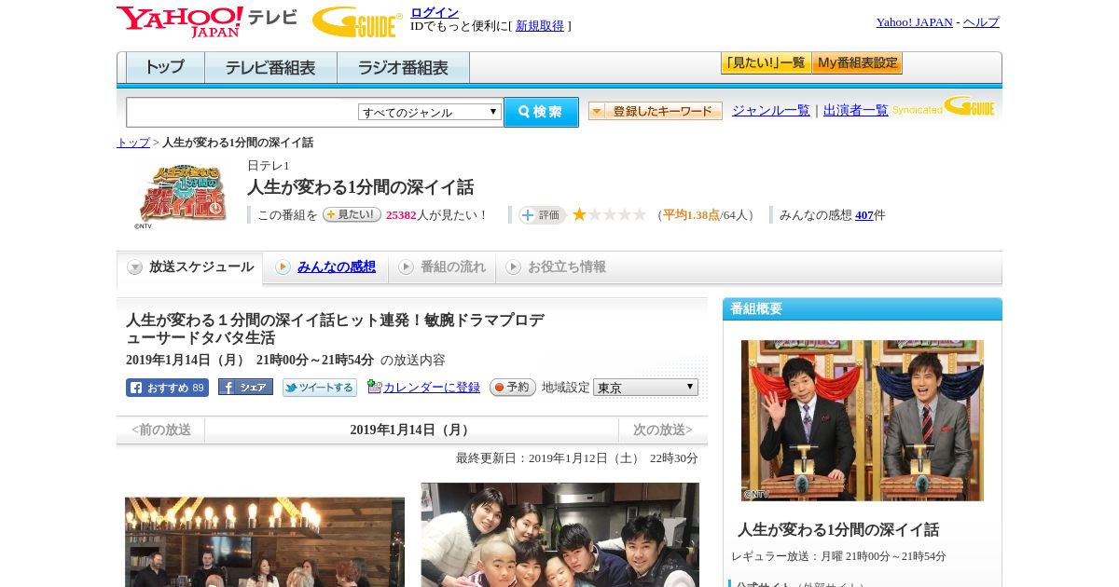Open the「見たい!」一覧 button
Viewport: 1119px width, 587px height.
(x=766, y=63)
